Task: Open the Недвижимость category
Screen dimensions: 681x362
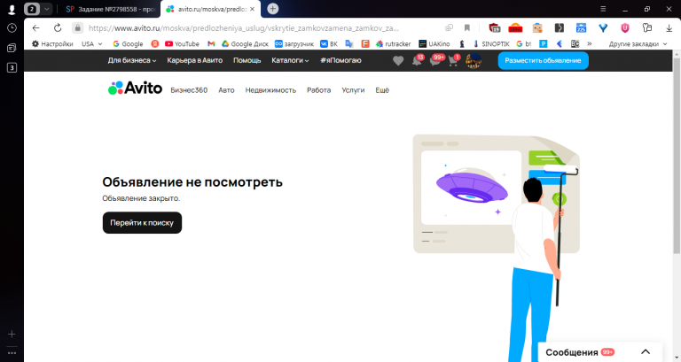Action: [270, 90]
